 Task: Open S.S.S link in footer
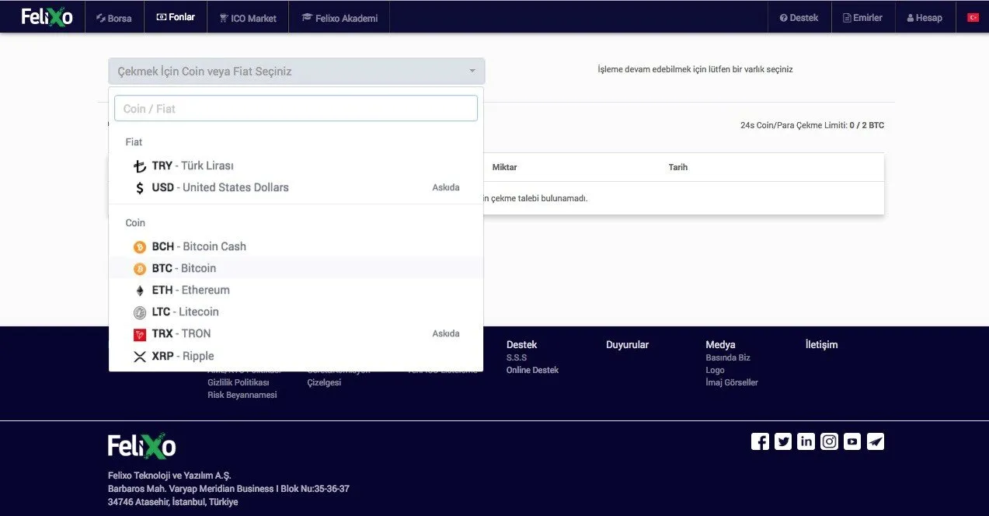pos(517,357)
